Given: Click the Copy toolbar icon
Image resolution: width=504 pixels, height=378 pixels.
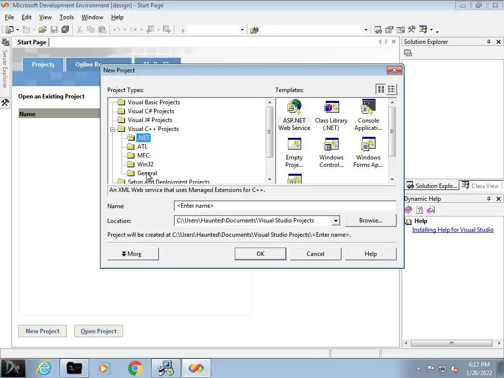Looking at the screenshot, I should point(91,30).
